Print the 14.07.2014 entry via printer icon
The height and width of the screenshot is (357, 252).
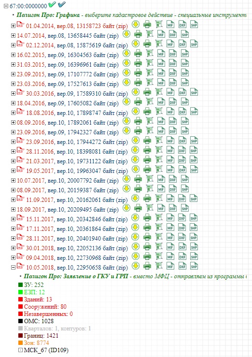pos(138,34)
